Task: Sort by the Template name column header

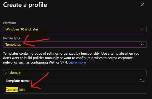Action: (18, 81)
